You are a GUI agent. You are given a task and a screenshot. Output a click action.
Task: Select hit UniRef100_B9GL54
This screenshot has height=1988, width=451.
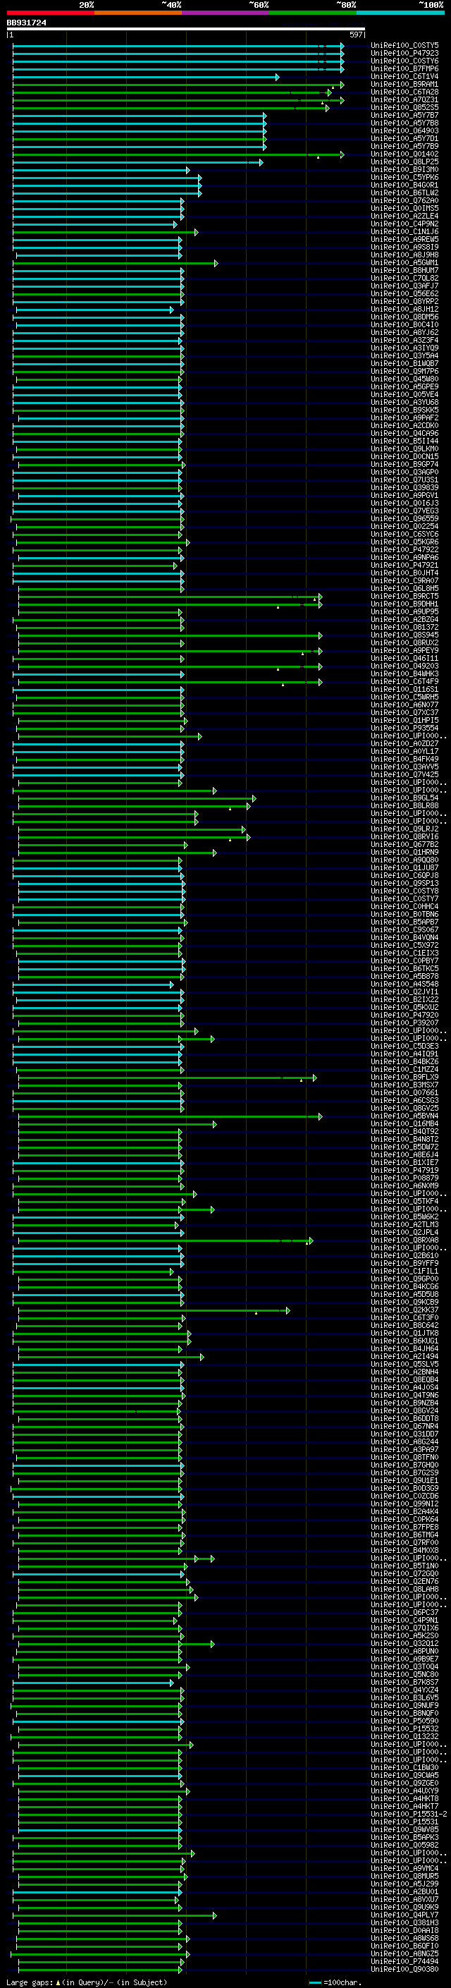coord(404,798)
